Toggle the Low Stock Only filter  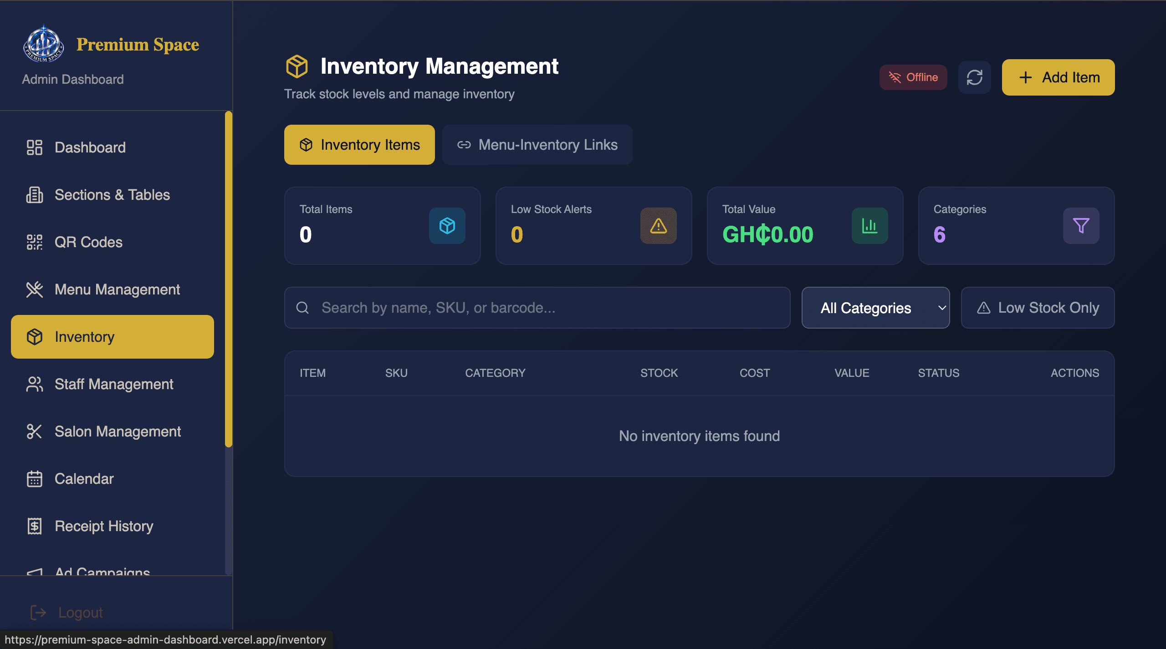1038,308
